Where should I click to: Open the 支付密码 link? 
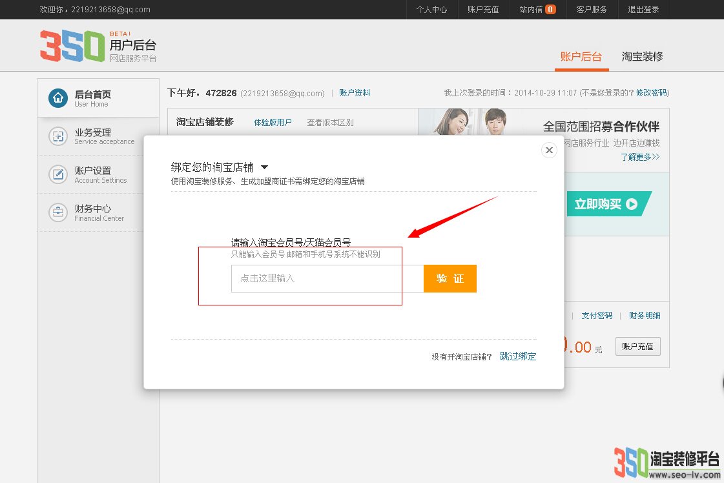(x=597, y=315)
